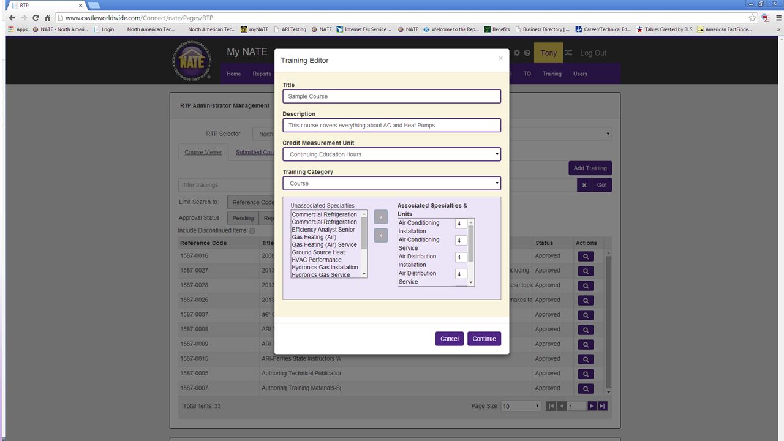Click the browser back arrow
This screenshot has height=441, width=784.
(12, 18)
